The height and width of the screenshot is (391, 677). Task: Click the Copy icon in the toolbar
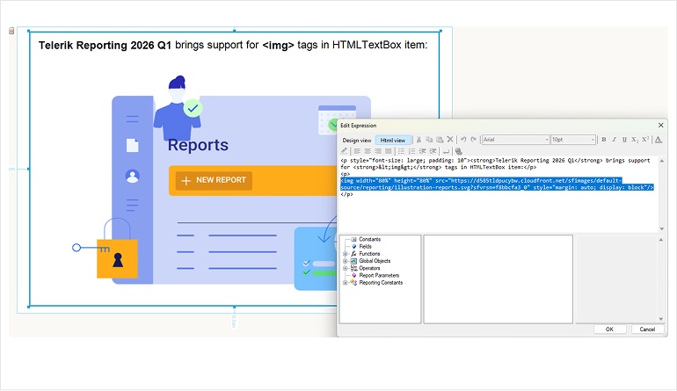(x=429, y=140)
